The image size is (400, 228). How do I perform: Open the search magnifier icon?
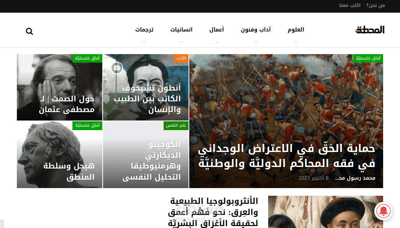(x=30, y=31)
